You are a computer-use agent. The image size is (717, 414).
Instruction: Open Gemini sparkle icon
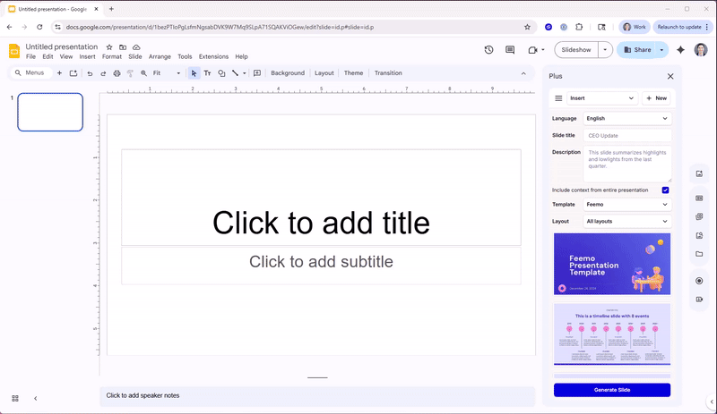[x=681, y=50]
